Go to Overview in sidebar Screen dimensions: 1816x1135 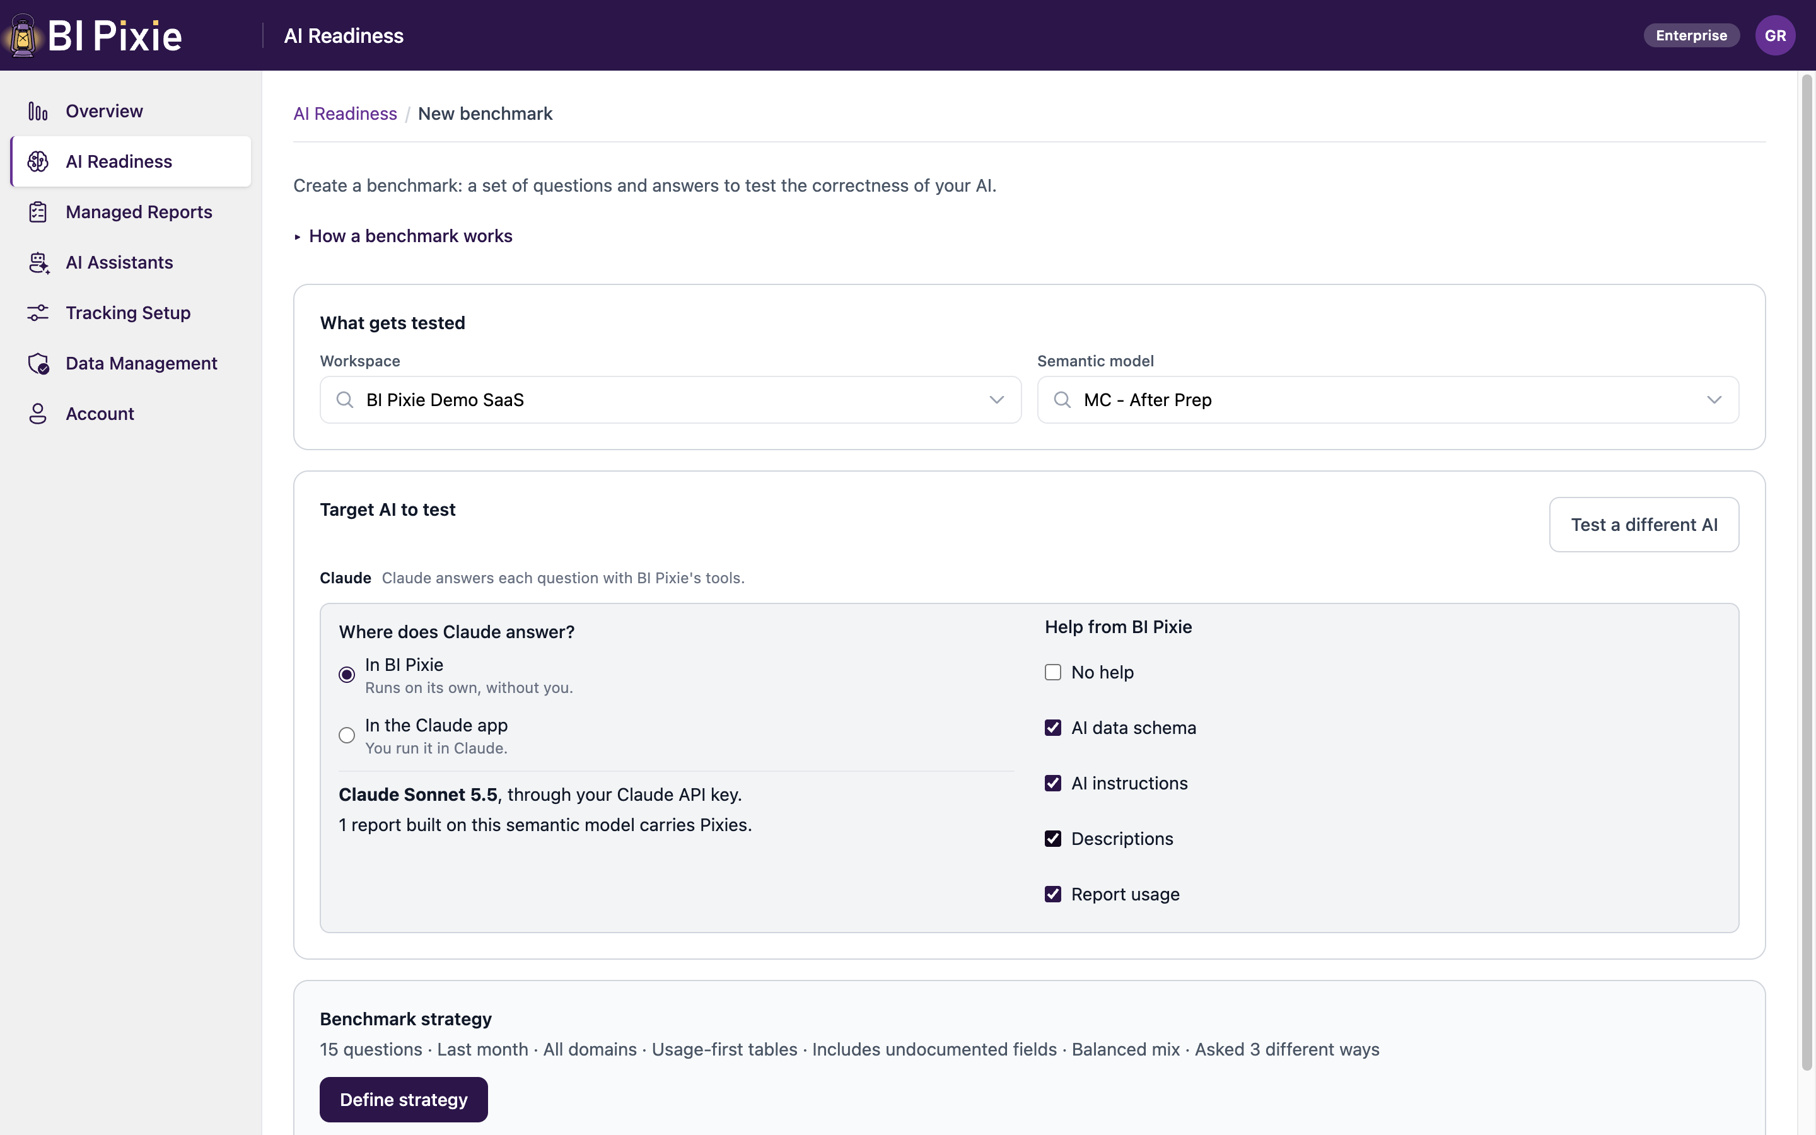[x=131, y=111]
